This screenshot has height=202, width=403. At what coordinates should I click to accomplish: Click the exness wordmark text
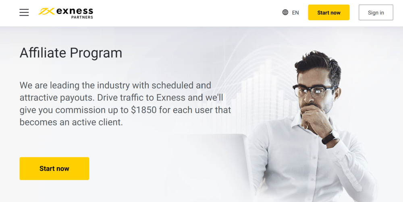(75, 11)
